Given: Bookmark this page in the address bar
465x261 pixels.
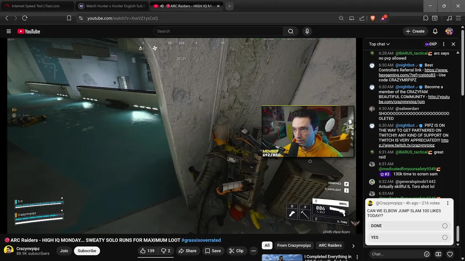Looking at the screenshot, I should point(69,18).
